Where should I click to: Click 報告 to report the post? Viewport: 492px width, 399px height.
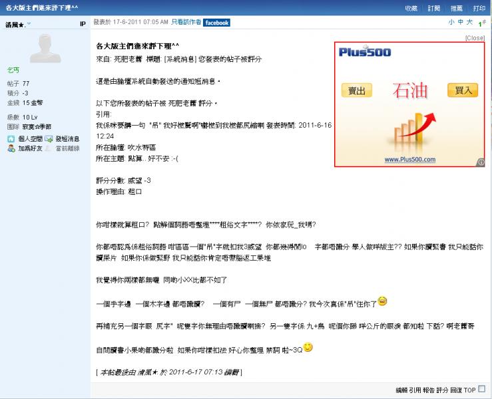pos(428,390)
